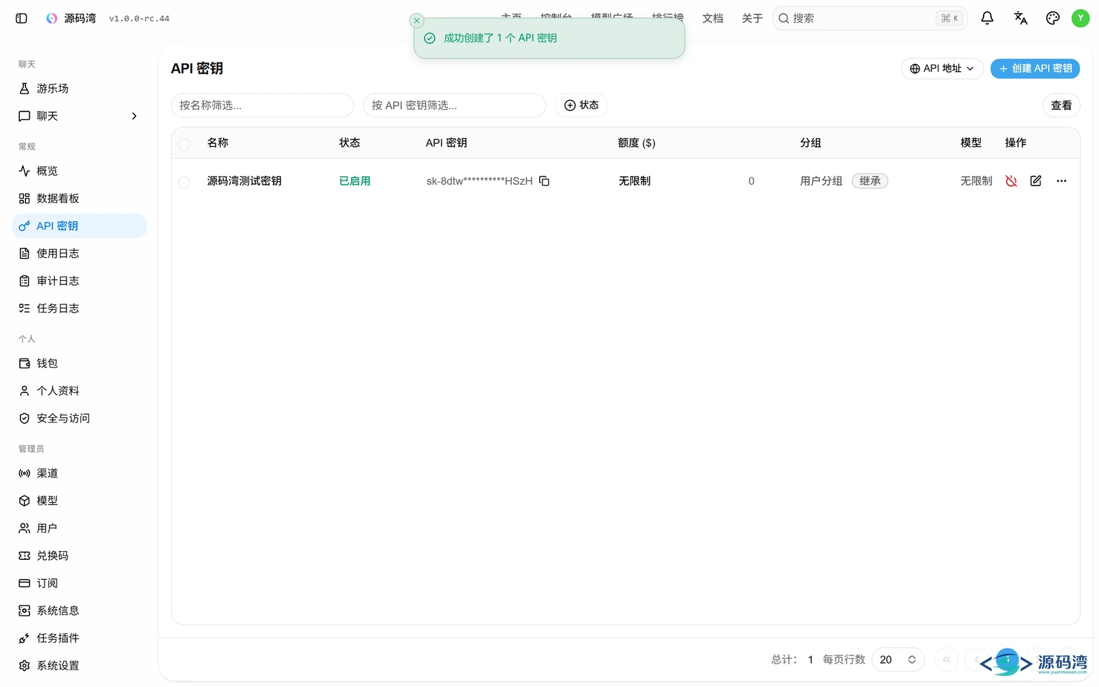
Task: Open the theme palette icon
Action: (x=1052, y=19)
